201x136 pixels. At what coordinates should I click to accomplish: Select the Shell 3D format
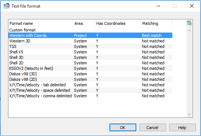click(90, 57)
